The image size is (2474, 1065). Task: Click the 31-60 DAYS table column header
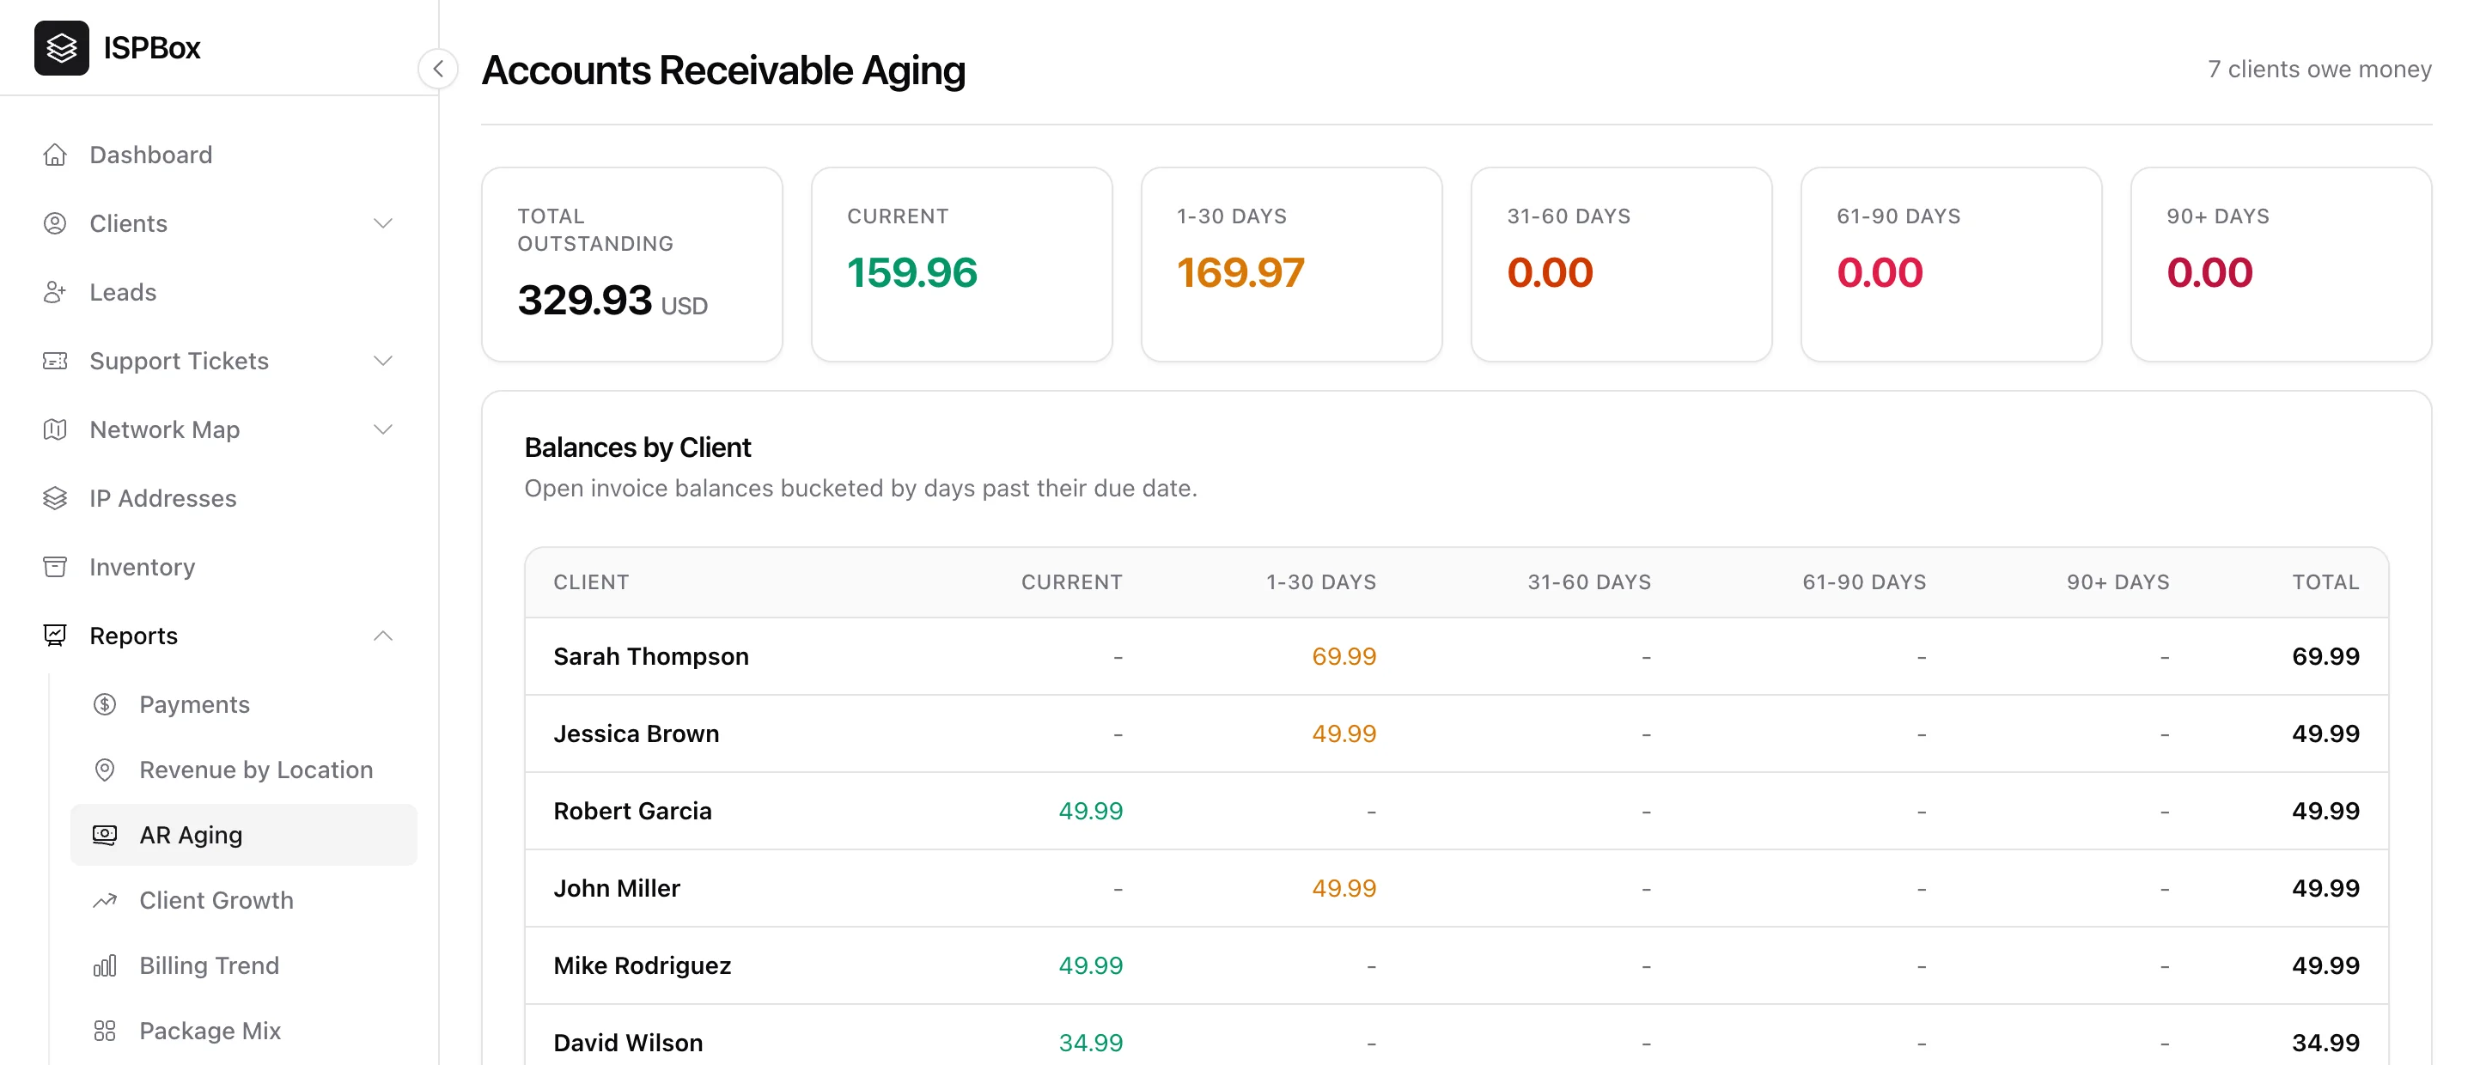coord(1589,582)
